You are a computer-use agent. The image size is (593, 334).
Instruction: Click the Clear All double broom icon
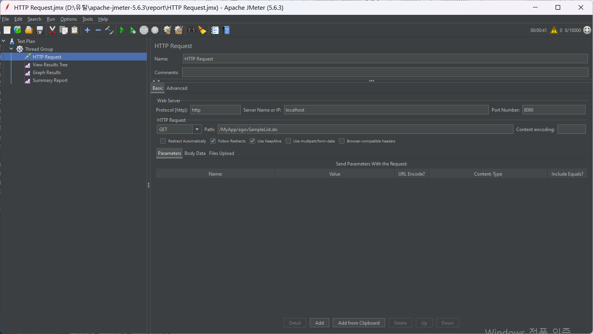[179, 30]
